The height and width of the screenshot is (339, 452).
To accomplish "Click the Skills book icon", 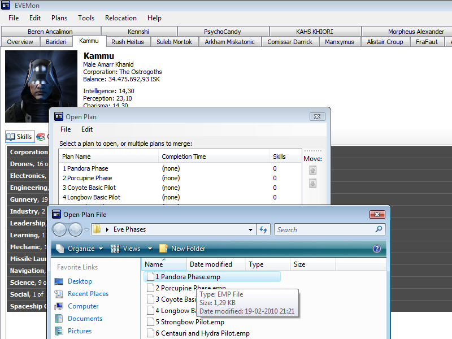I will 11,137.
